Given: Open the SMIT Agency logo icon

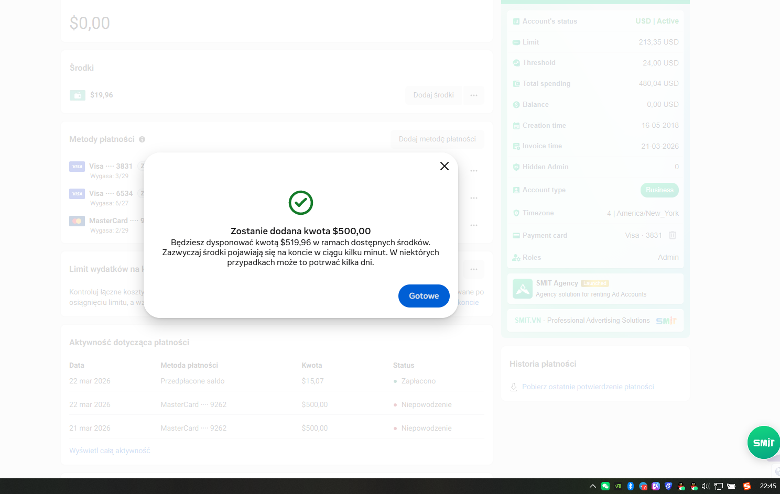Looking at the screenshot, I should pyautogui.click(x=522, y=289).
